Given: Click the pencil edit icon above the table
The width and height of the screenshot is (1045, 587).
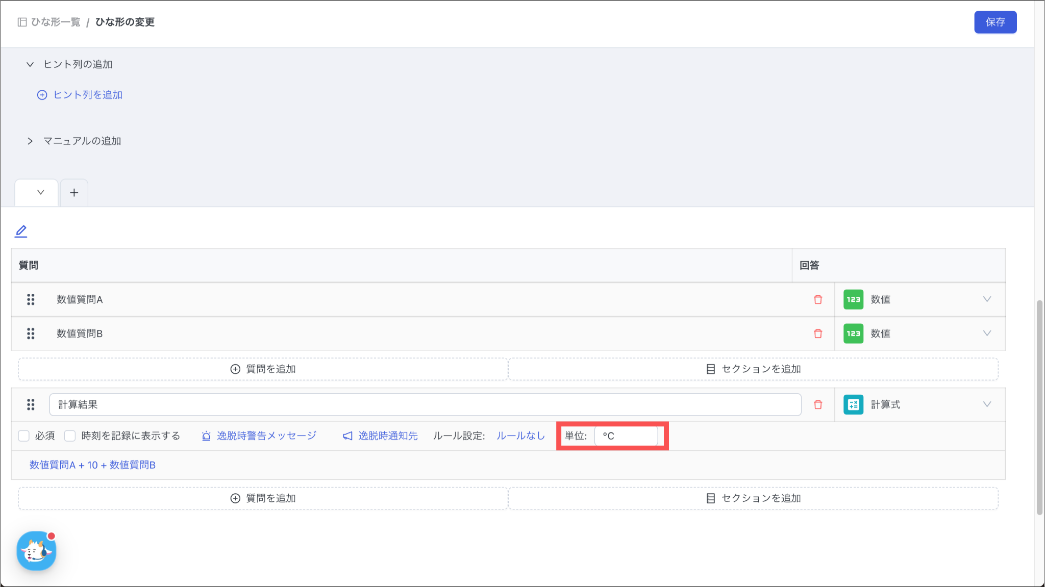Looking at the screenshot, I should 21,232.
